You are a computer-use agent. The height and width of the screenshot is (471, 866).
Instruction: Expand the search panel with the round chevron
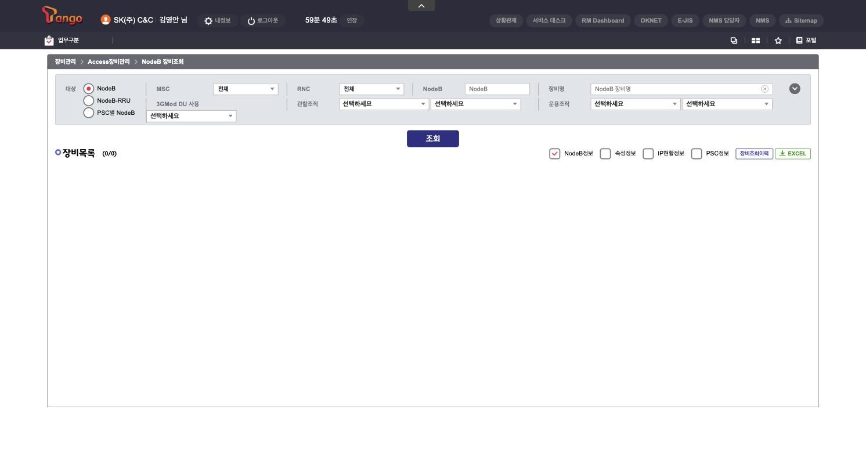coord(795,89)
